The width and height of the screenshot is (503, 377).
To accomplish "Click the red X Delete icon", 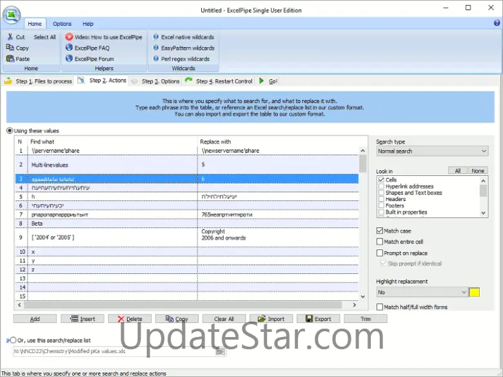I will click(121, 318).
